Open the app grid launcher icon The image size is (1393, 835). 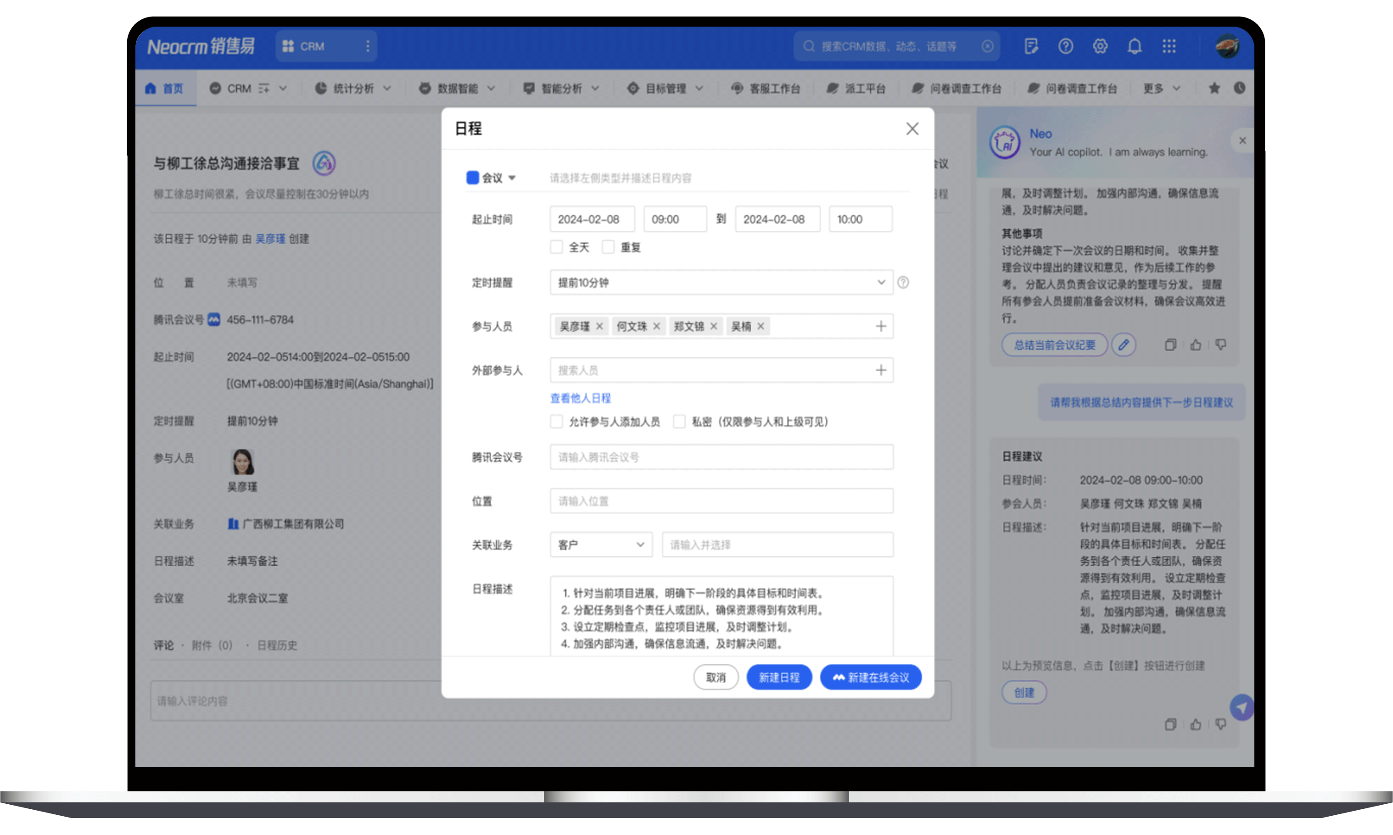[1169, 46]
